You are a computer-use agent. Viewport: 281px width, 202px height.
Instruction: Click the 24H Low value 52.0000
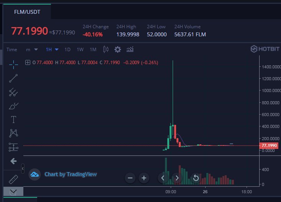[157, 34]
